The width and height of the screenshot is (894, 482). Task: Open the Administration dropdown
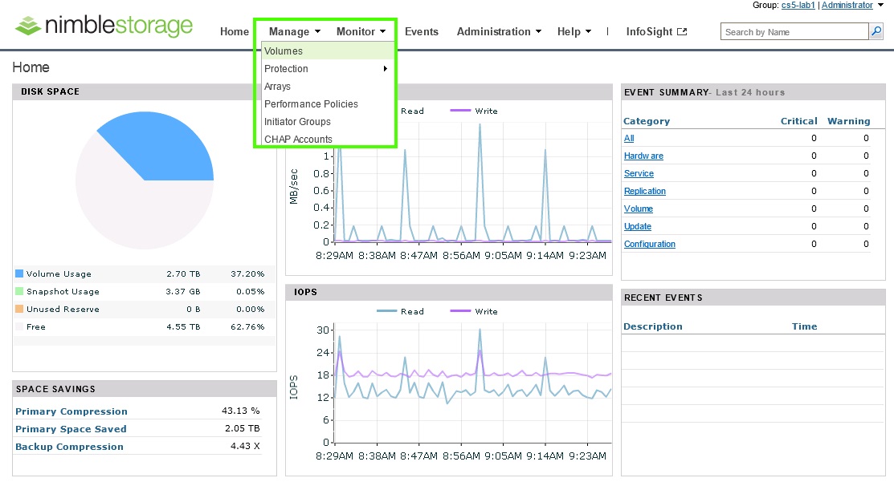tap(498, 31)
